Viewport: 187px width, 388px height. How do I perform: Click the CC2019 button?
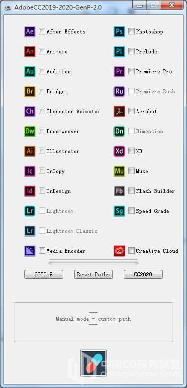pos(44,274)
